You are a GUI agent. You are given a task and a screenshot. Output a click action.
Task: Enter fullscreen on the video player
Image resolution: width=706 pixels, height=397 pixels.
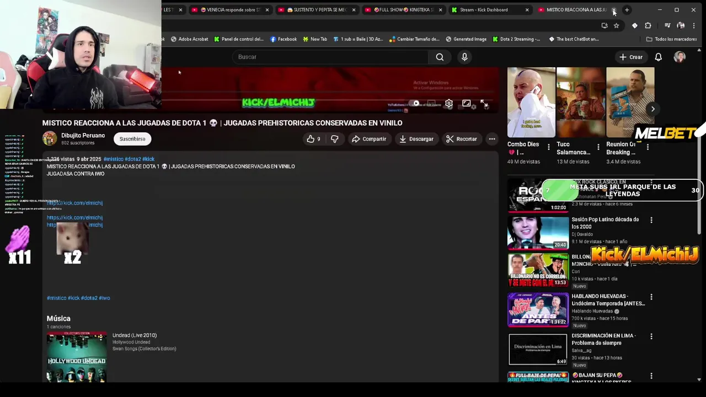coord(484,103)
